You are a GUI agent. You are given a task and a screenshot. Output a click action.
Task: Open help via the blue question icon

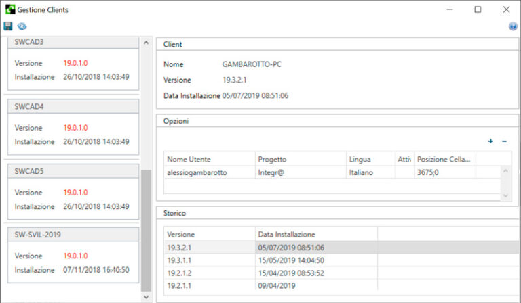pos(513,26)
